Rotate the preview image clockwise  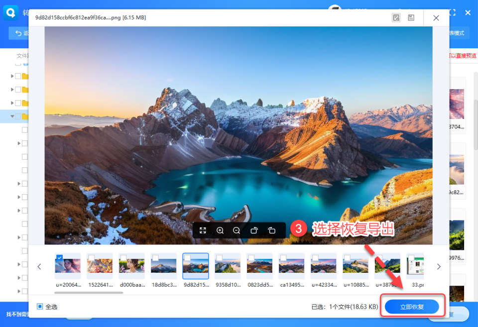254,230
